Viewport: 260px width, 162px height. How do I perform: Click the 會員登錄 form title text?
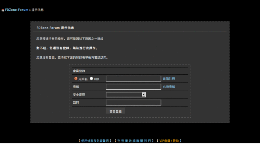79,71
